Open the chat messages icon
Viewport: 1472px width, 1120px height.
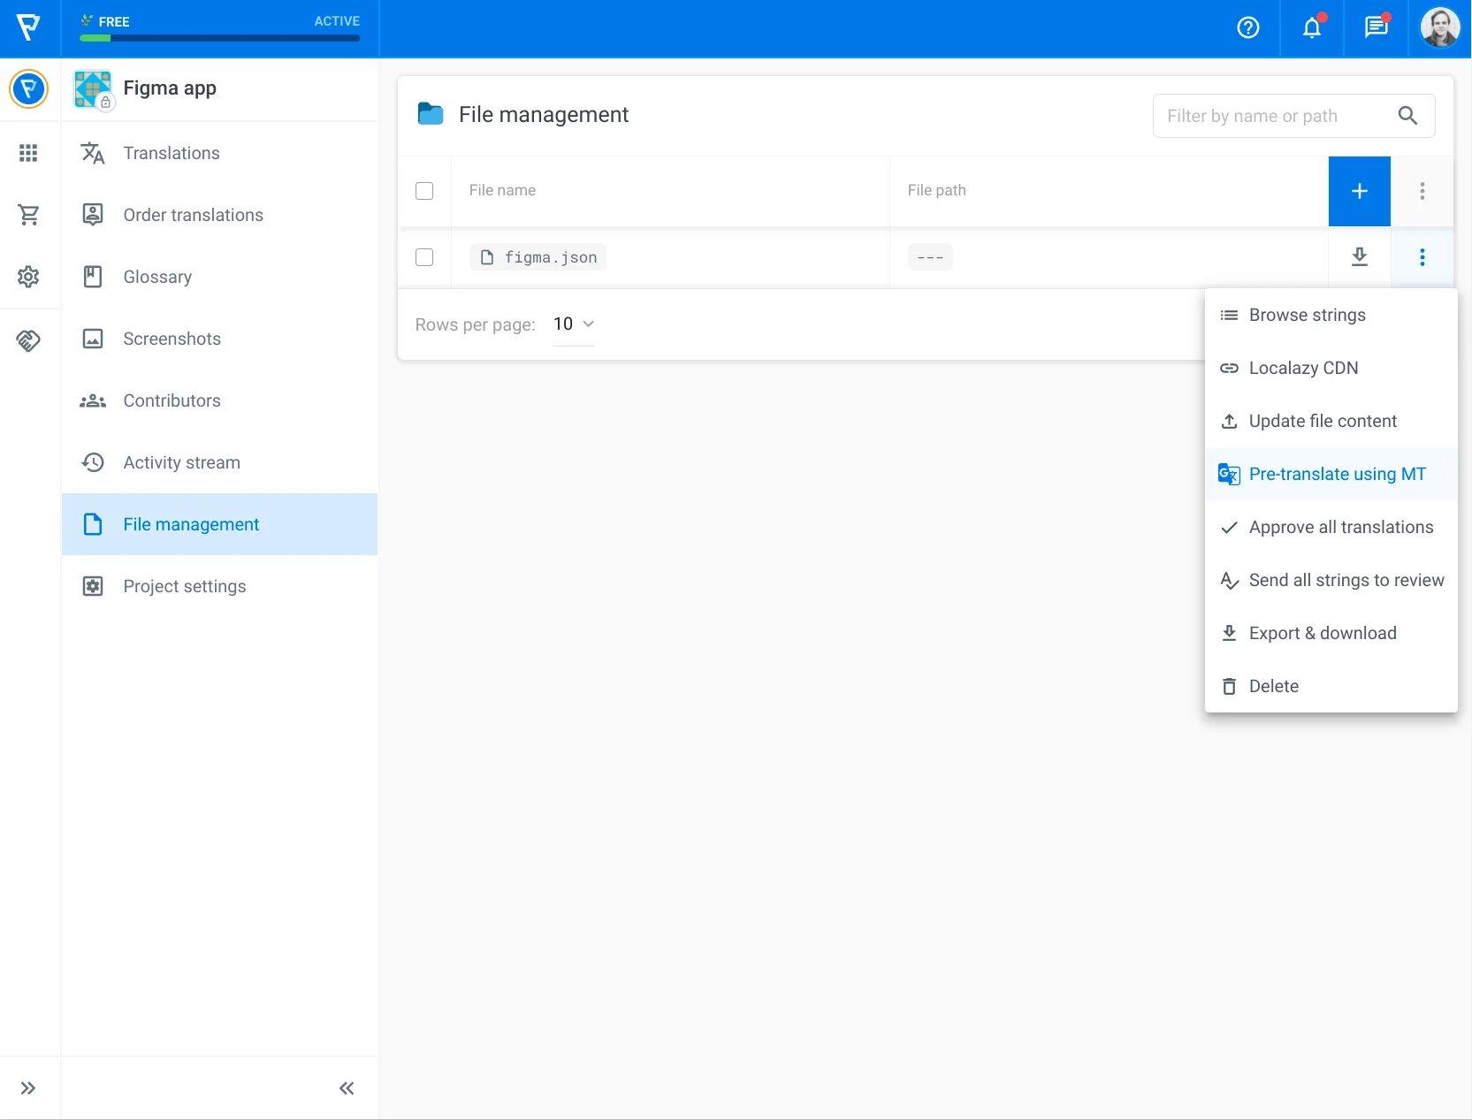click(1376, 28)
